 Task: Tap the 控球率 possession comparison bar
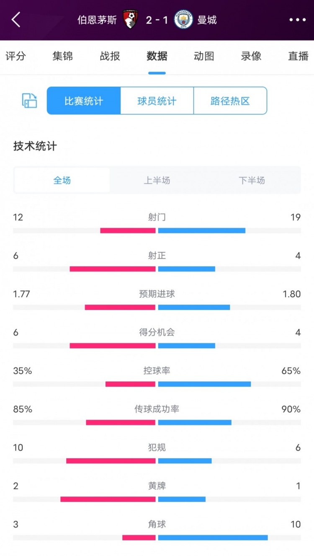click(157, 384)
